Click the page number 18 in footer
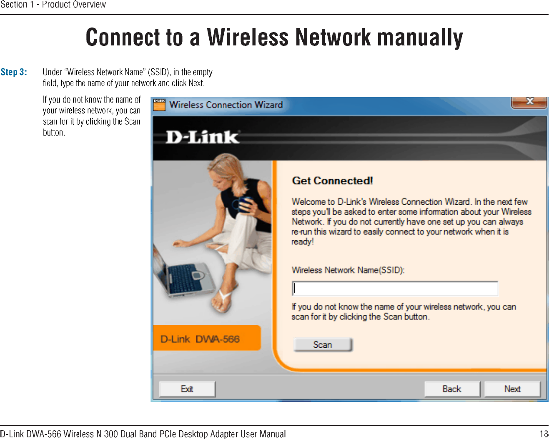The width and height of the screenshot is (549, 439). [x=544, y=434]
